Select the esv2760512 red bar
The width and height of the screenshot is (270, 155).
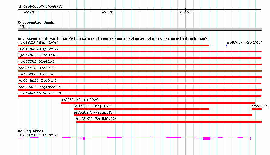140,90
